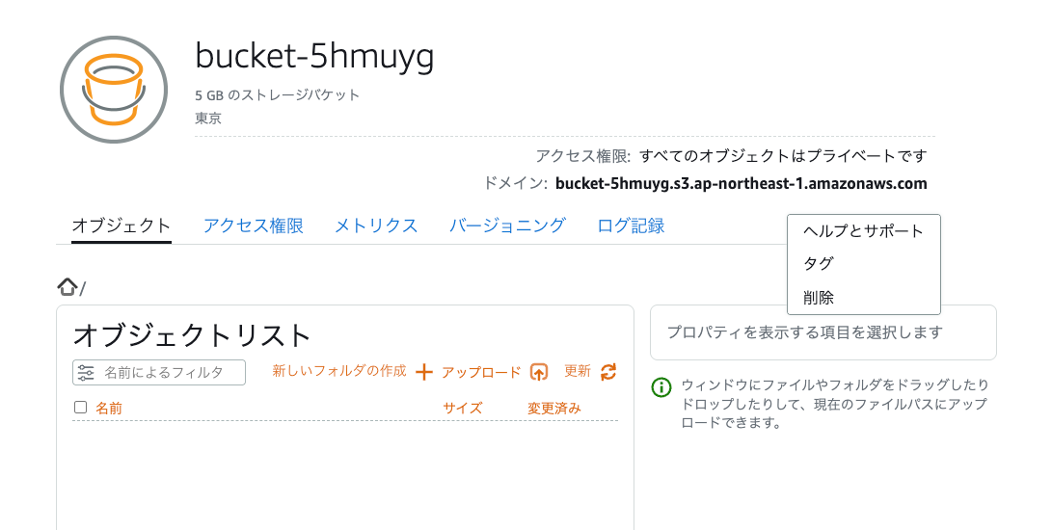Click the home breadcrumb icon
The width and height of the screenshot is (1052, 530).
[67, 286]
